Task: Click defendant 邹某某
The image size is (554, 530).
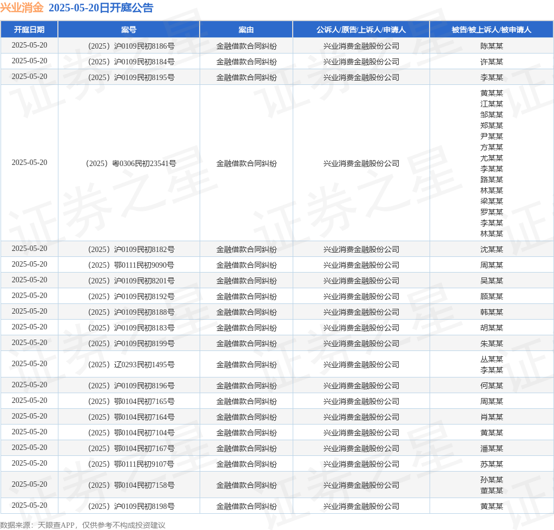Action: pos(491,115)
